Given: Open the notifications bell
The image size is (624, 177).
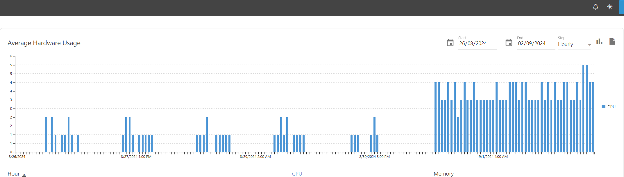Looking at the screenshot, I should (x=595, y=7).
